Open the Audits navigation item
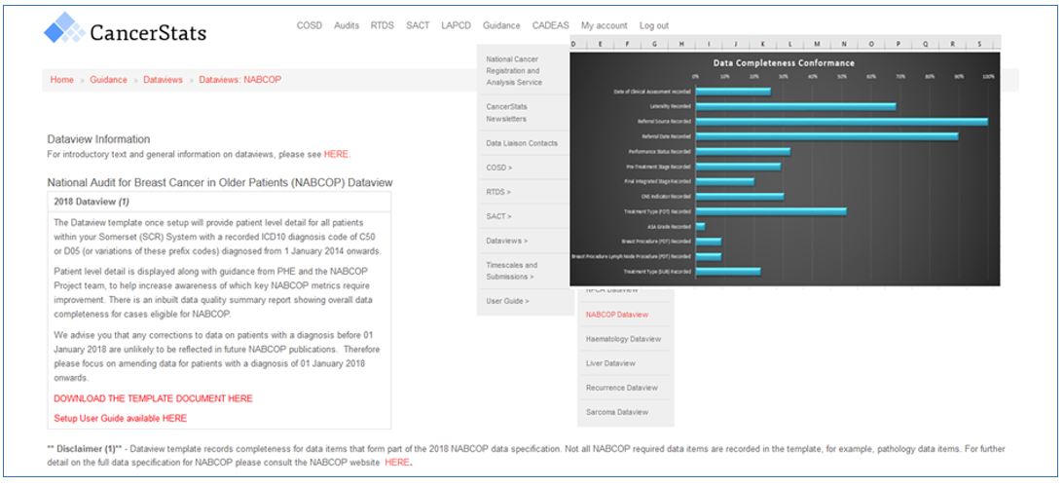The width and height of the screenshot is (1064, 486). click(x=347, y=25)
